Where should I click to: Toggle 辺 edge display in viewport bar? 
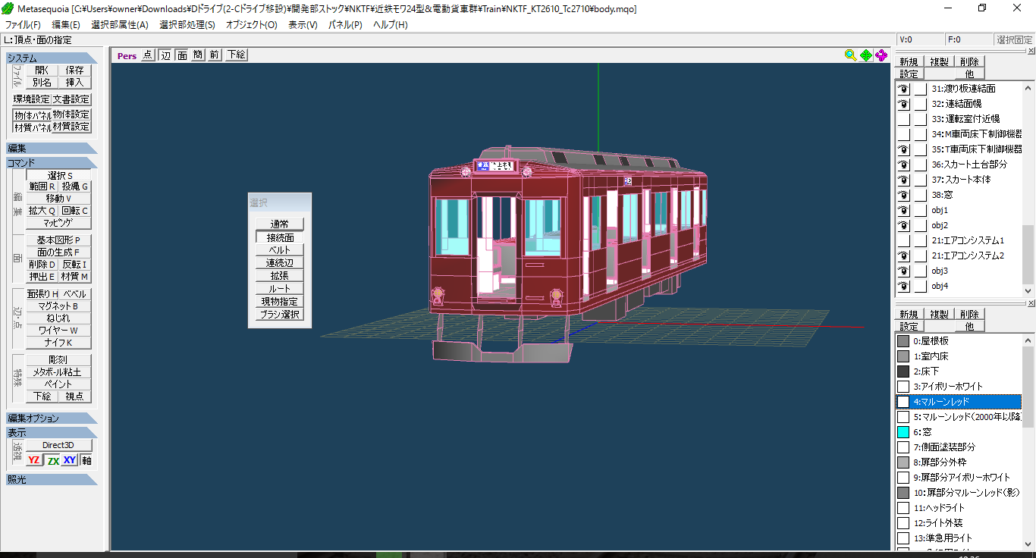[x=166, y=55]
